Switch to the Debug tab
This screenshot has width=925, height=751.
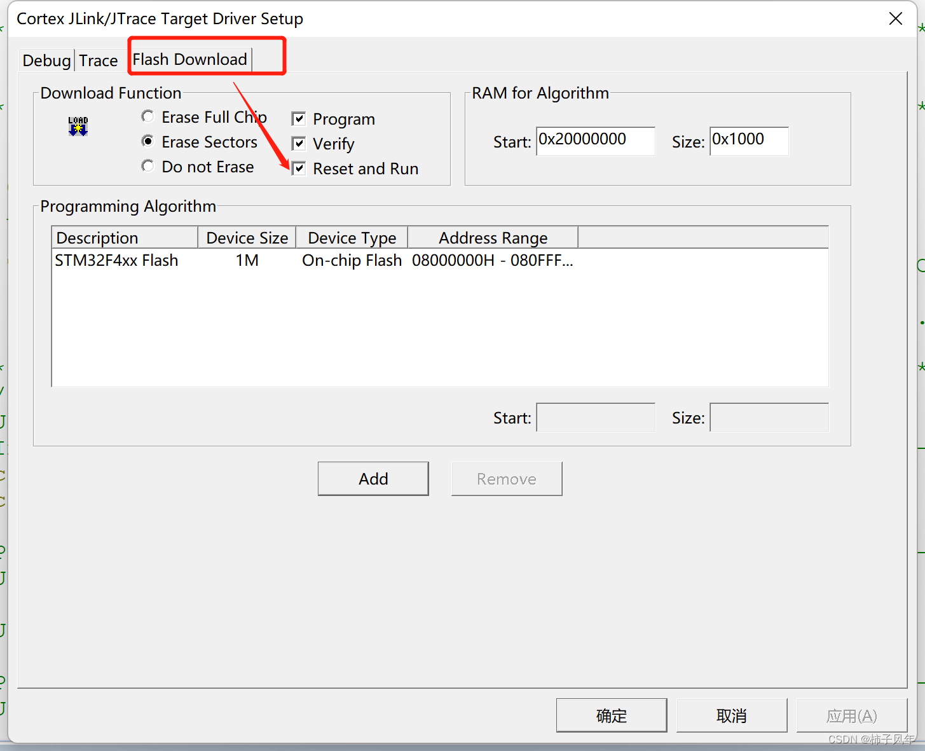45,60
